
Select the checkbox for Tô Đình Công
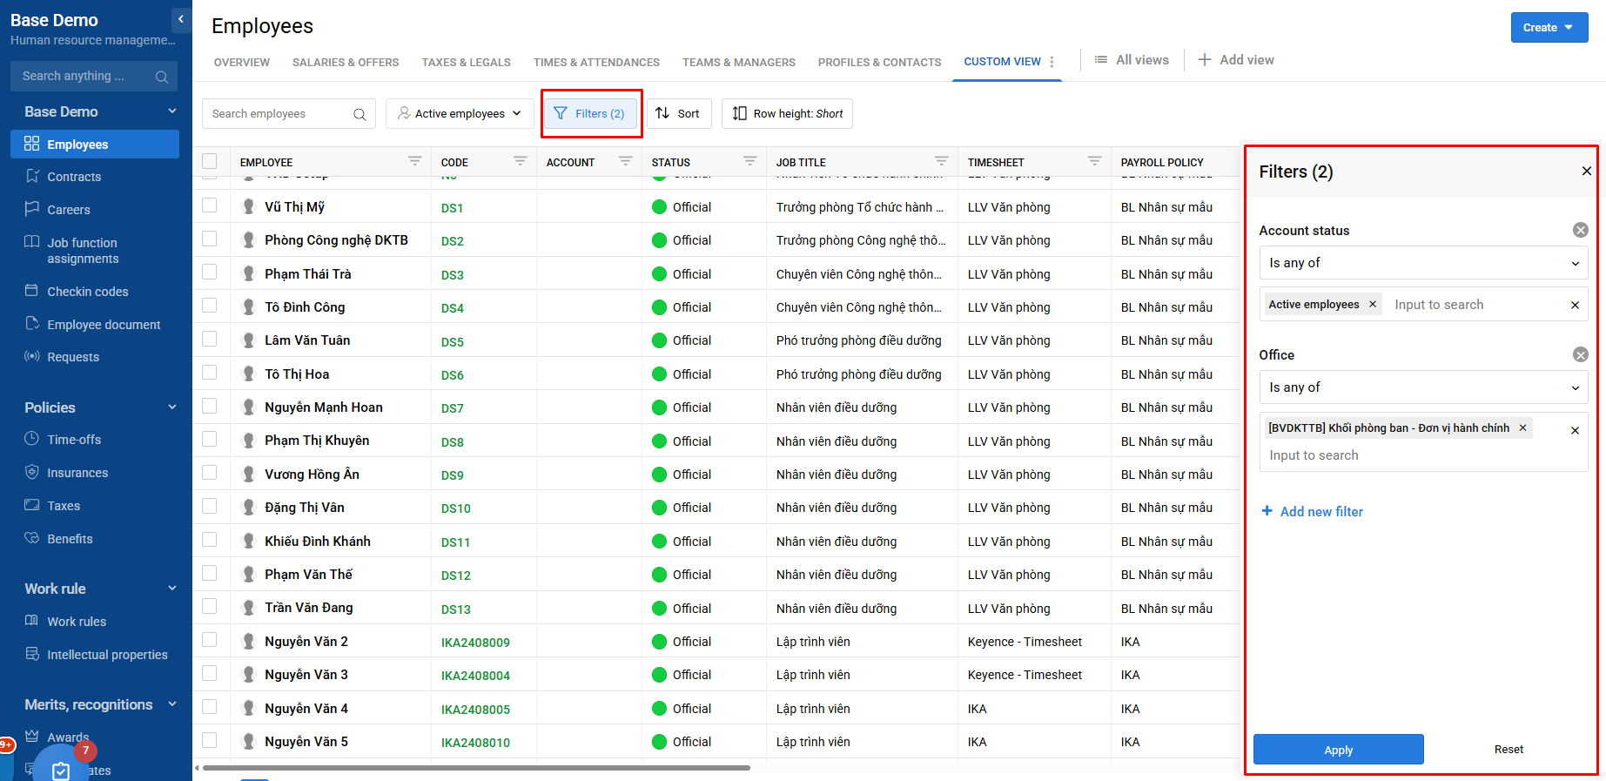pyautogui.click(x=210, y=306)
